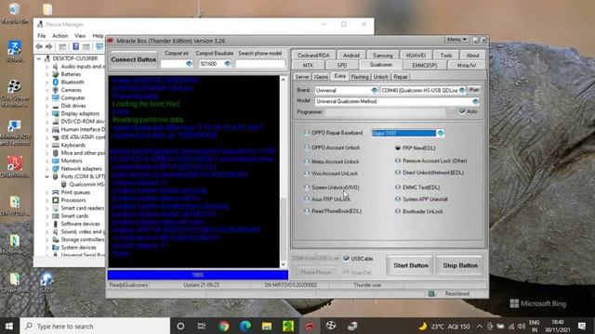595x334 pixels.
Task: Open the Model Universal Qualcomm Method dropdown
Action: tap(475, 101)
